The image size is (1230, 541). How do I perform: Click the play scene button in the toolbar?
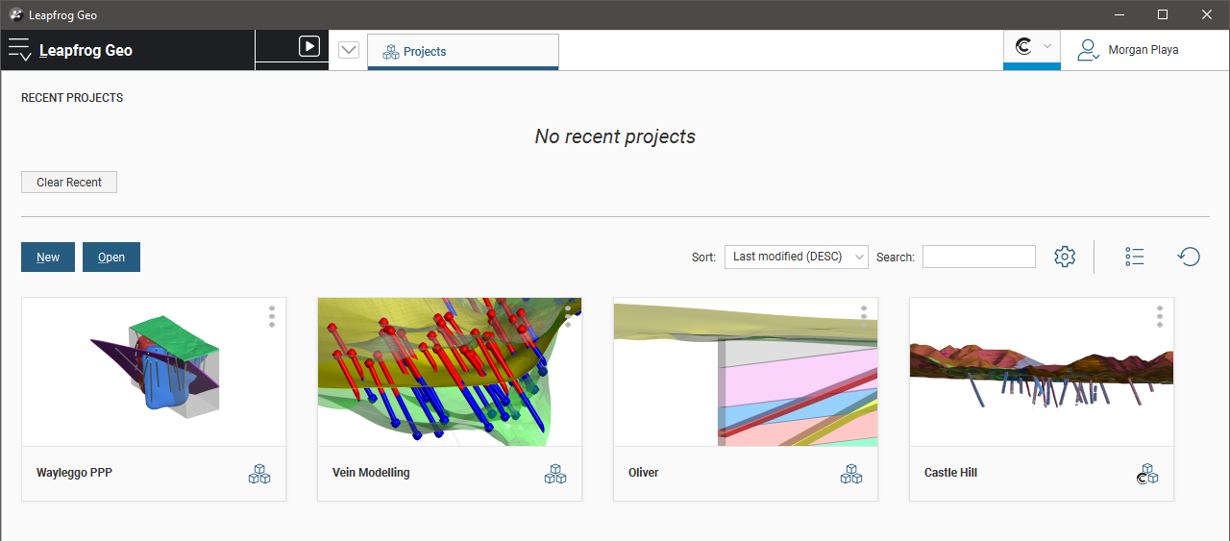point(308,46)
